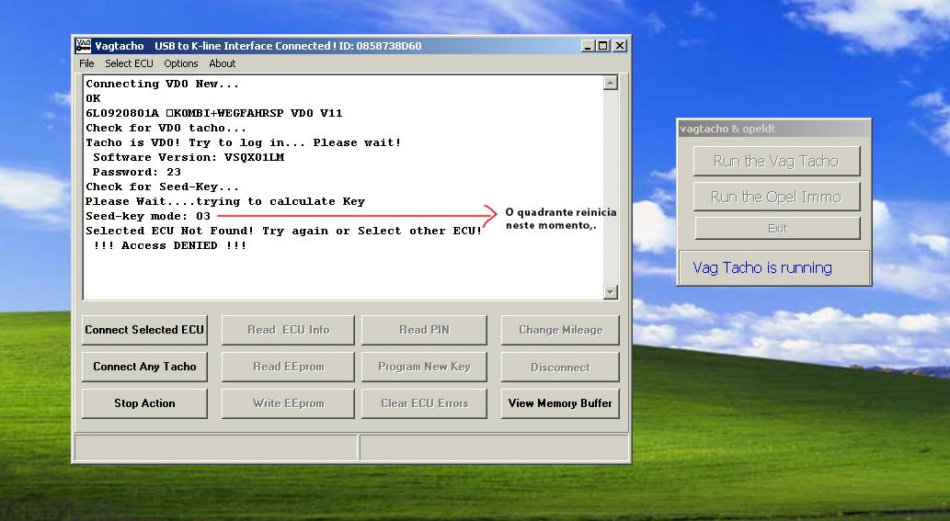Click log scrollbar down arrow

(x=611, y=292)
